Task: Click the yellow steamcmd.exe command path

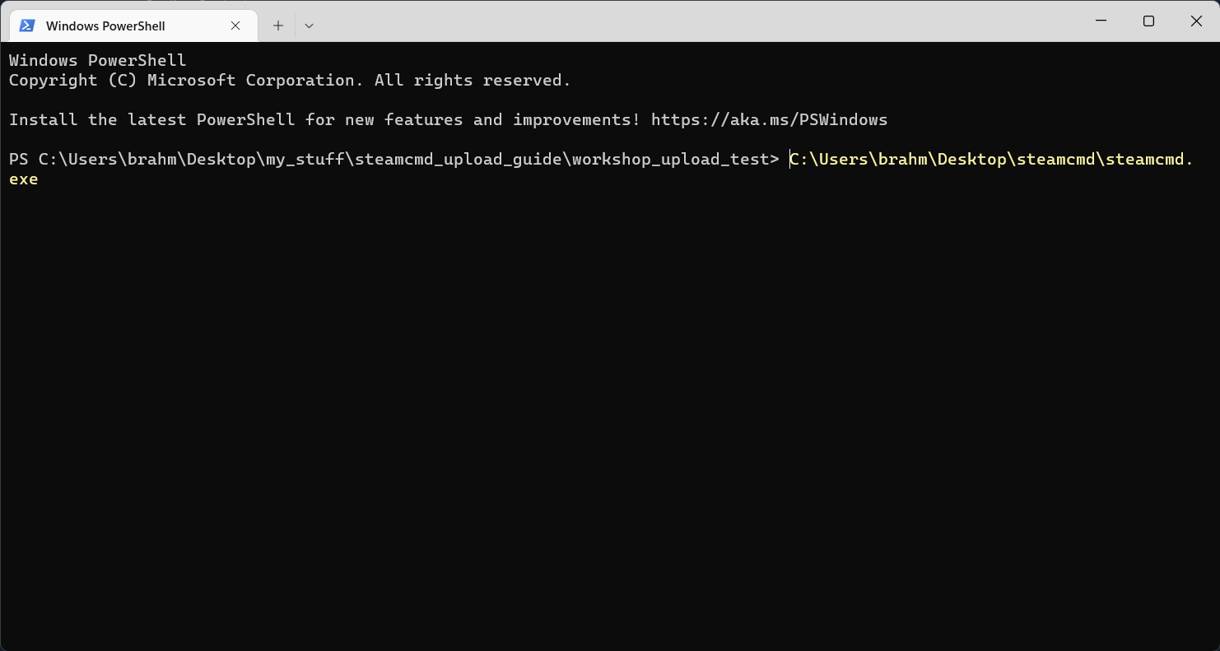Action: [x=988, y=159]
